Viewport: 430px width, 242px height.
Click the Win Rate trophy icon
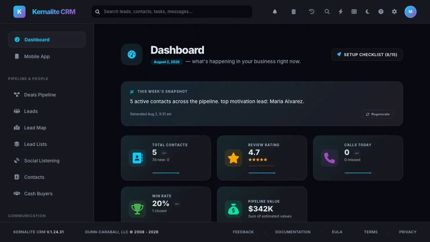click(x=137, y=209)
